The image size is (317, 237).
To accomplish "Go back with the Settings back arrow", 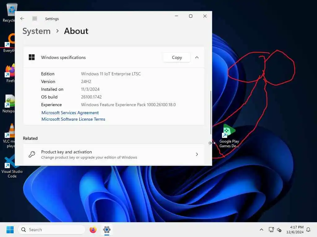I will coord(22,19).
